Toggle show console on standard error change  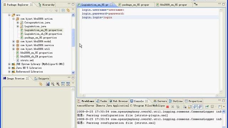(x=200, y=107)
